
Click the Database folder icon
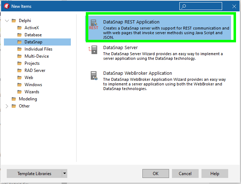(x=20, y=35)
